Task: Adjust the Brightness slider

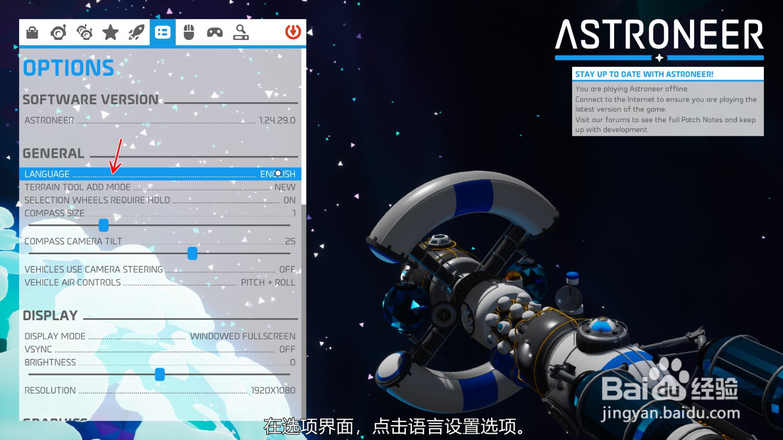Action: (x=160, y=374)
